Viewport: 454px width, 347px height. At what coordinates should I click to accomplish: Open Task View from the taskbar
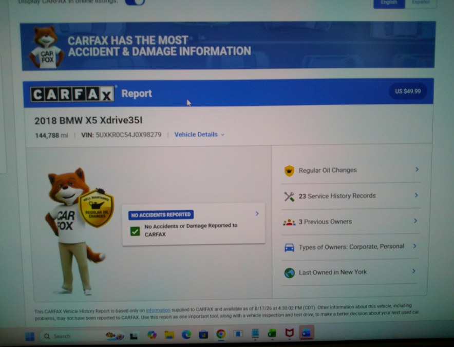click(x=134, y=336)
